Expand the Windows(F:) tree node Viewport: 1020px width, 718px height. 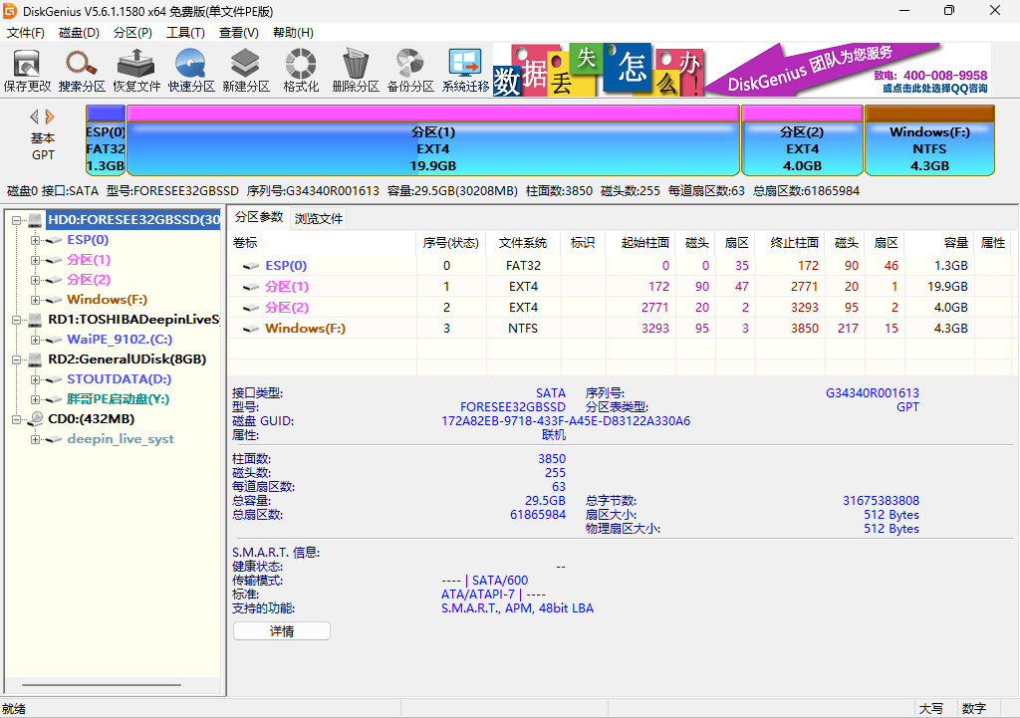pyautogui.click(x=35, y=300)
